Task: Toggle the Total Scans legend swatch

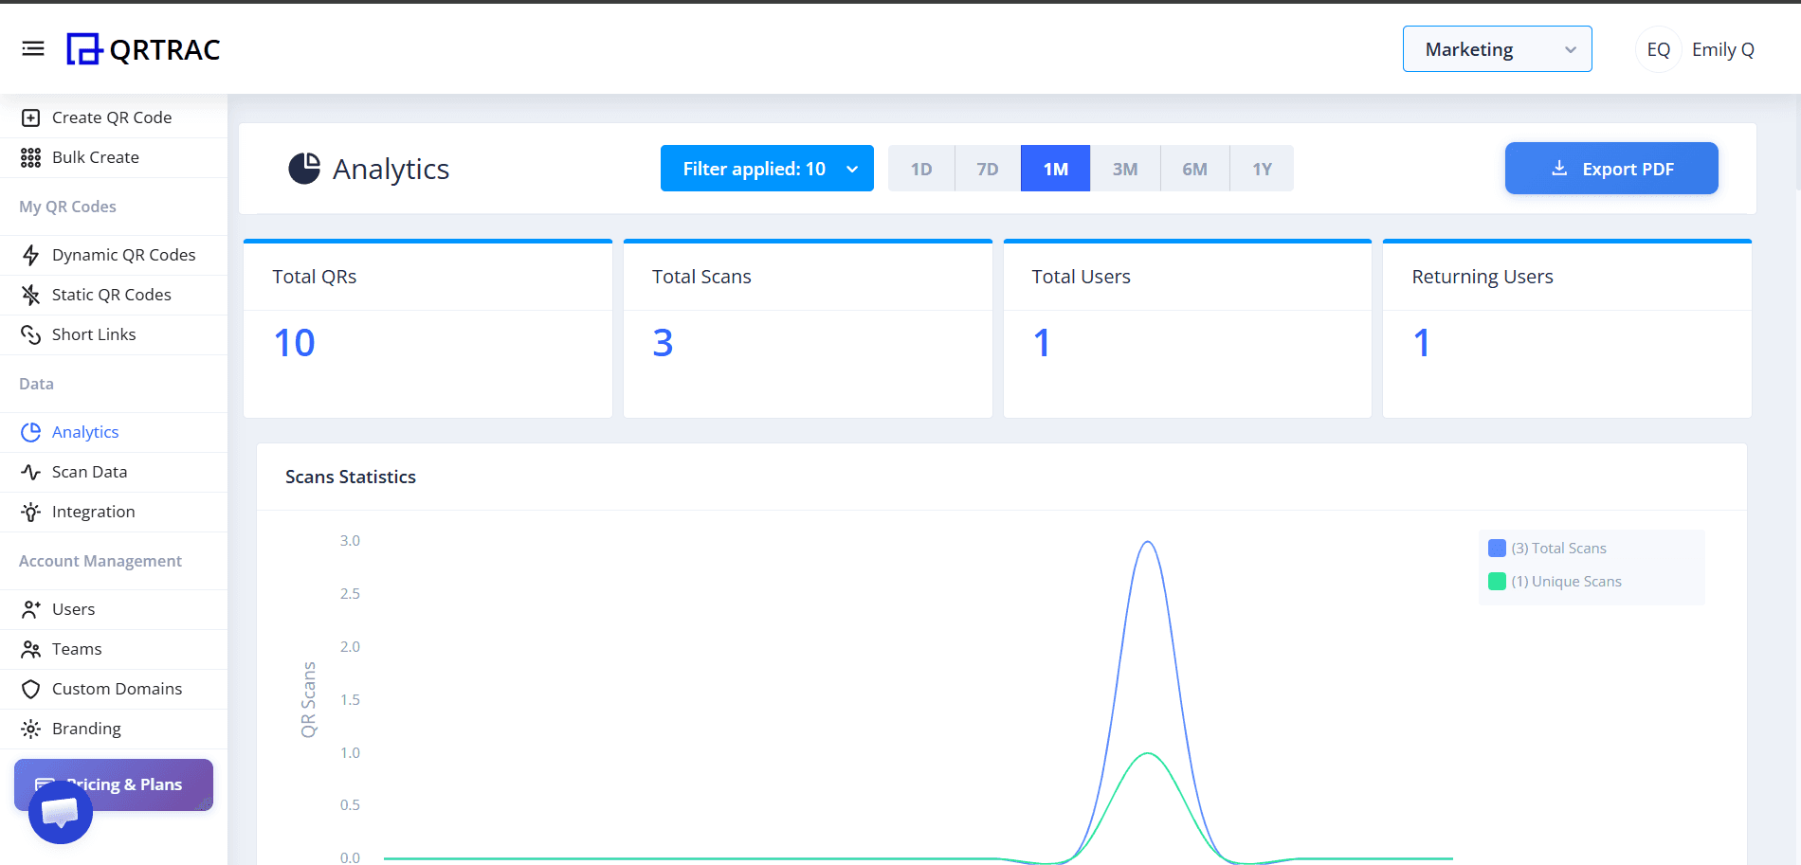Action: [x=1498, y=549]
